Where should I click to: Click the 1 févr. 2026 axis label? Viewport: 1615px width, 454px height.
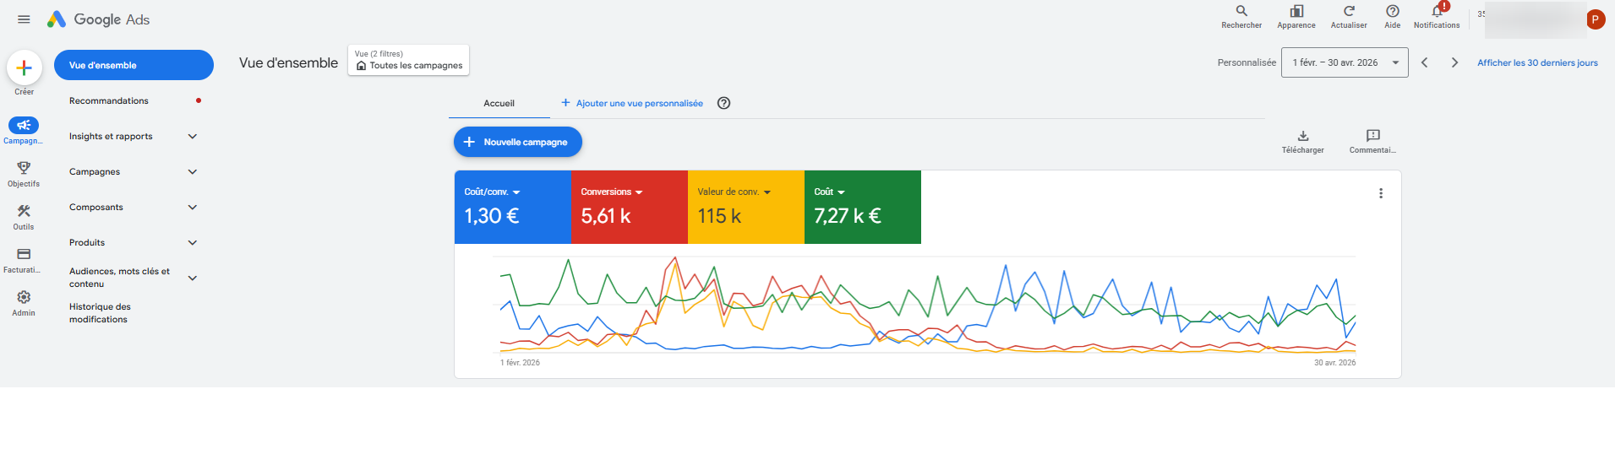point(520,363)
